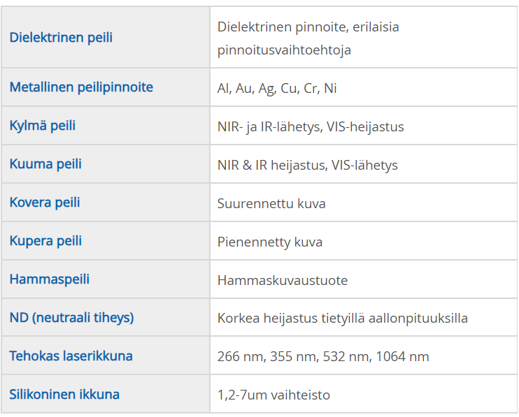Viewport: 519px width, 417px height.
Task: Open the Dielektrinen peili link
Action: (x=61, y=38)
